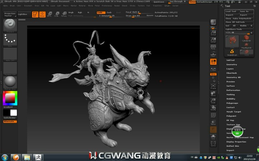259x161 pixels.
Task: Expand the Polygroups section
Action: [x=232, y=103]
